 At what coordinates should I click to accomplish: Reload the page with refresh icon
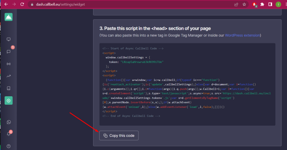[22, 4]
